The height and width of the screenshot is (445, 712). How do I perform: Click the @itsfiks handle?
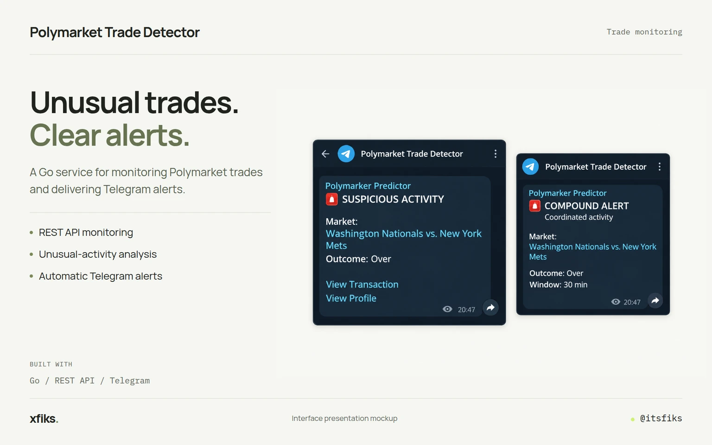(661, 418)
